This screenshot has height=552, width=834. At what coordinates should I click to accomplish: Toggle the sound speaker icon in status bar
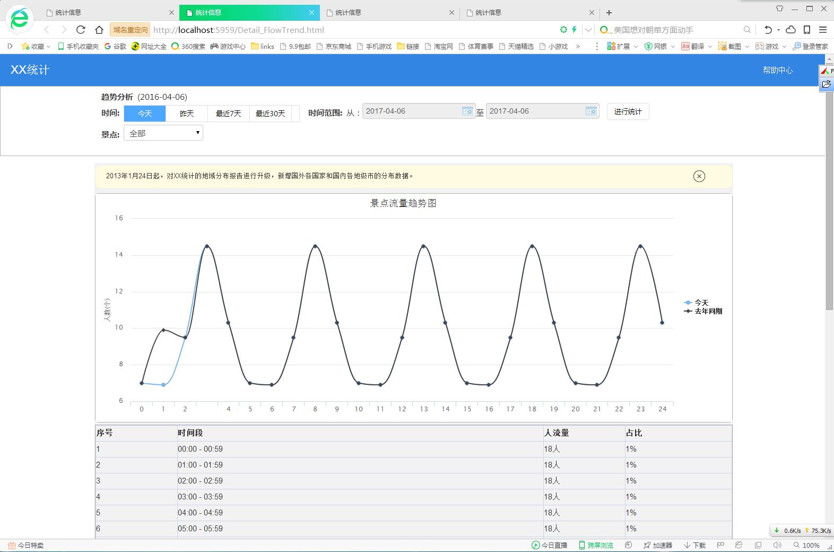click(x=777, y=545)
